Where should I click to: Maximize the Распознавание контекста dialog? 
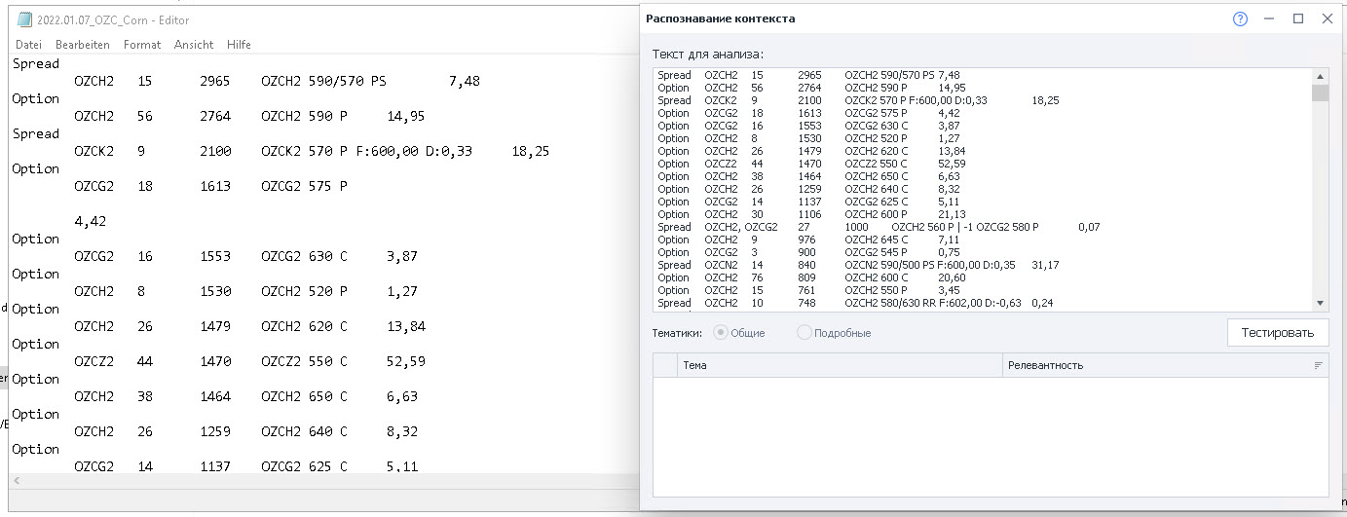coord(1298,18)
